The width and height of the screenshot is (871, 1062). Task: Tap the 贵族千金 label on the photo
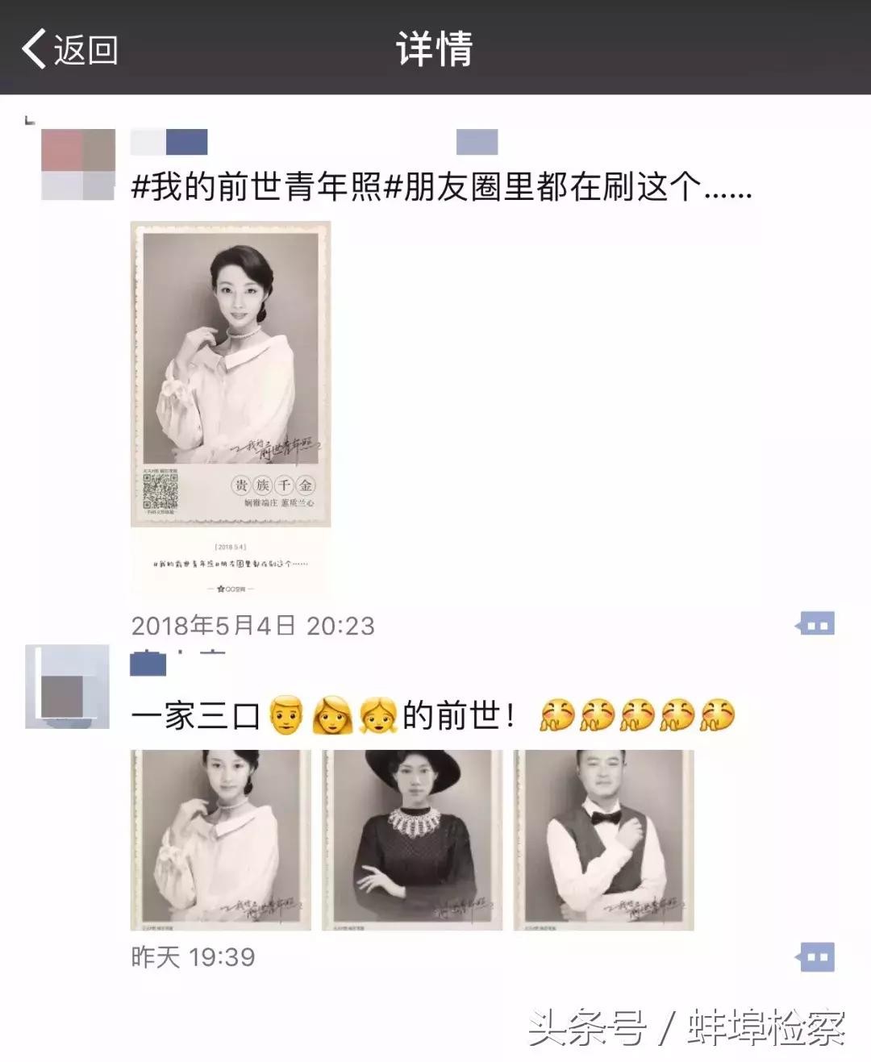pyautogui.click(x=273, y=485)
